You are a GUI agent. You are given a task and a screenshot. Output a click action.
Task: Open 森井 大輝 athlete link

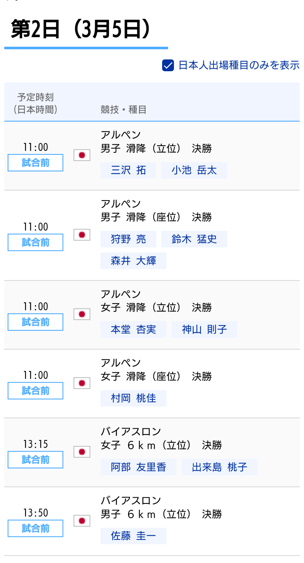pyautogui.click(x=133, y=261)
